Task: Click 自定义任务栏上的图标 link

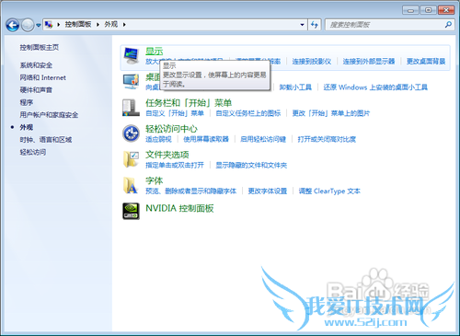Action: pyautogui.click(x=248, y=113)
